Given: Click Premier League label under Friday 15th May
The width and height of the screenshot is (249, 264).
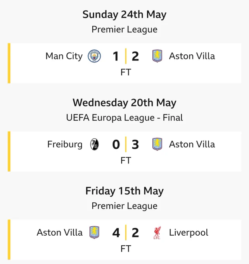Looking at the screenshot, I should click(x=124, y=206).
